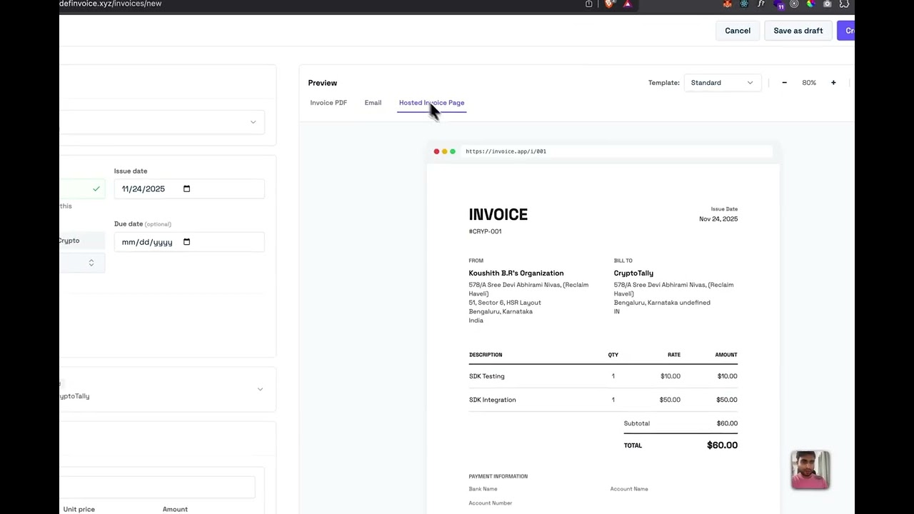Click the Cancel button
This screenshot has width=914, height=514.
pos(738,31)
